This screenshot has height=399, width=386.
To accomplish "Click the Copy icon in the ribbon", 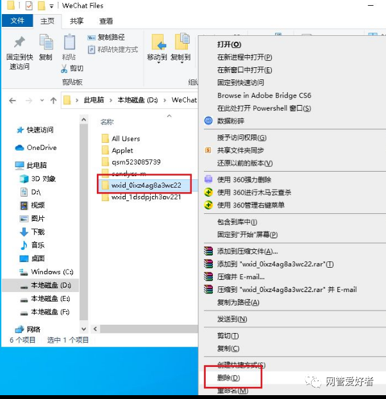I will tap(46, 42).
